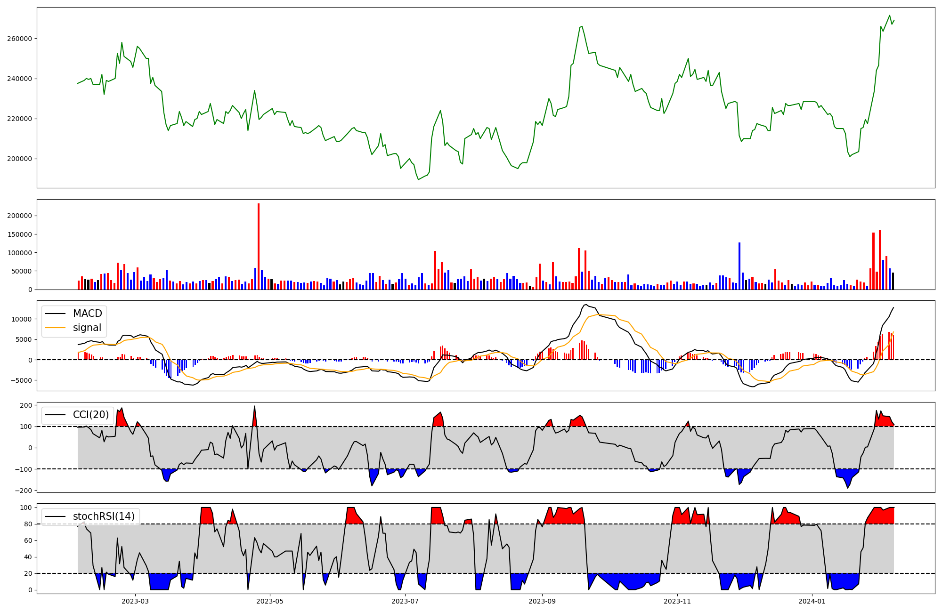Image resolution: width=942 pixels, height=612 pixels.
Task: Select the 2023-07 x-axis date label
Action: click(x=405, y=601)
